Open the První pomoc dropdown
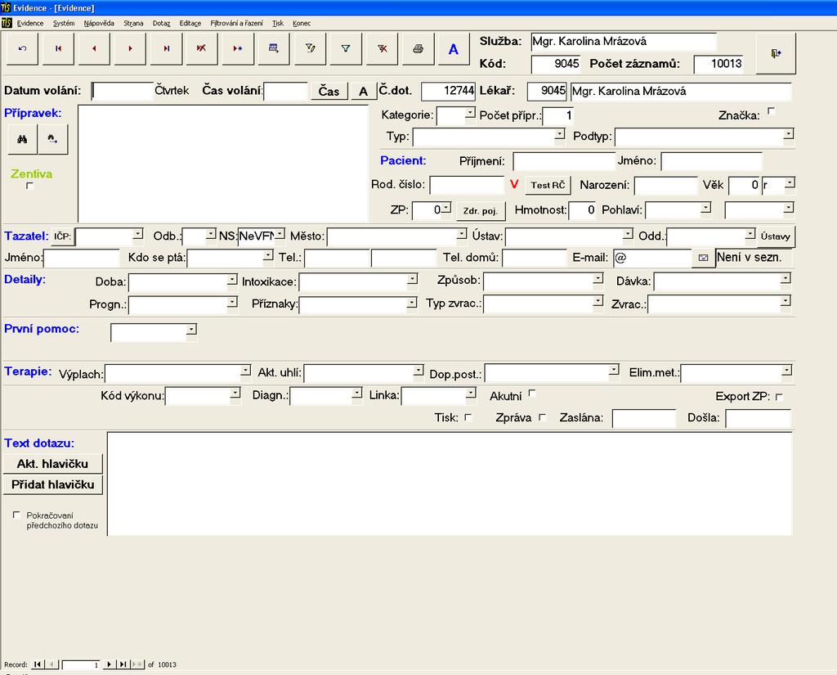Viewport: 837px width, 675px height. click(191, 329)
